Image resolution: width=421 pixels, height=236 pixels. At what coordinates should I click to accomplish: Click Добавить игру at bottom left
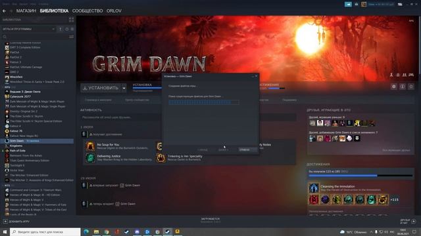coord(16,222)
